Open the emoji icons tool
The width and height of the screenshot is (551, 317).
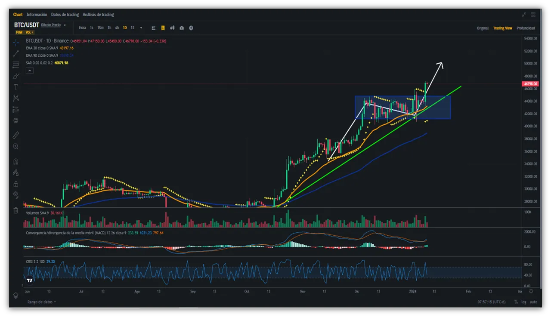coord(16,120)
